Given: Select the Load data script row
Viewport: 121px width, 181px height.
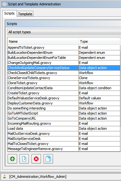Looking at the screenshot, I should 64,128.
